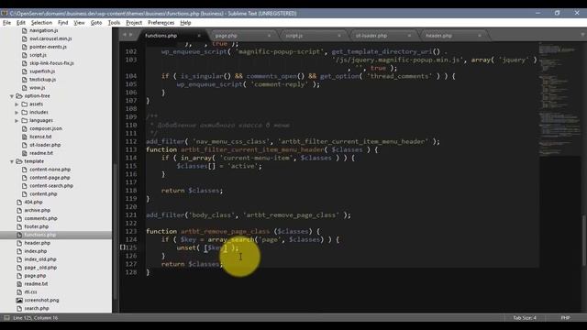This screenshot has width=587, height=330.
Task: Open archive.php in the sidebar
Action: 38,210
